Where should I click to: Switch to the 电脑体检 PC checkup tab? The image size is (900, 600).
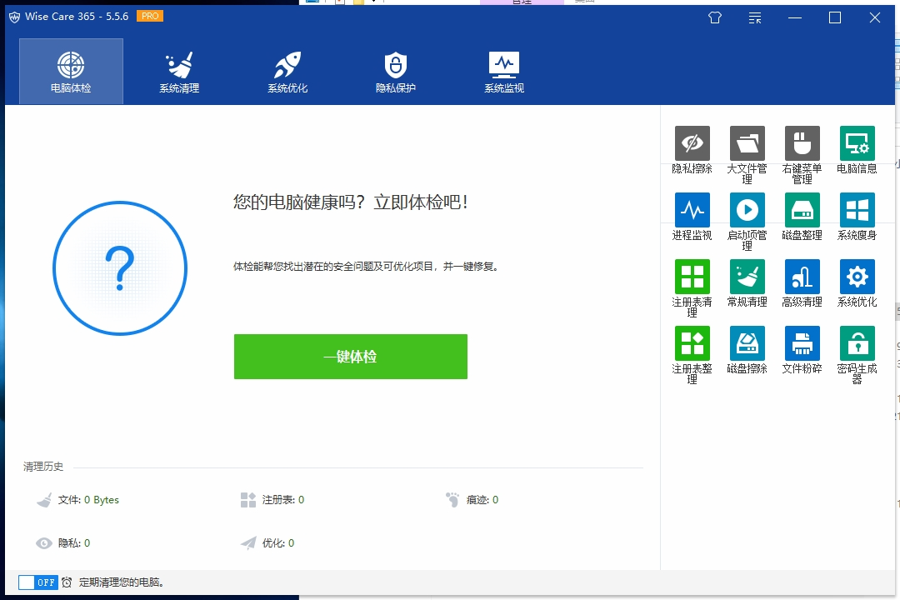pyautogui.click(x=71, y=71)
